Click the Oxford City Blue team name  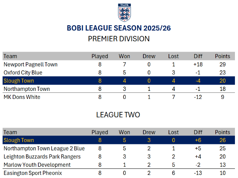point(23,73)
